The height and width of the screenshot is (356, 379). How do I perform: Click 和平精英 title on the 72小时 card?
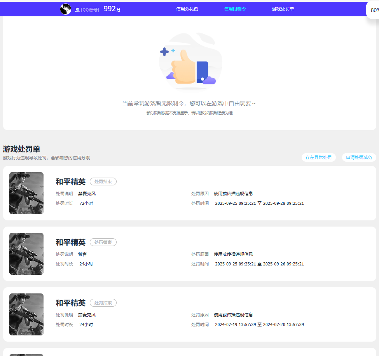tap(71, 182)
